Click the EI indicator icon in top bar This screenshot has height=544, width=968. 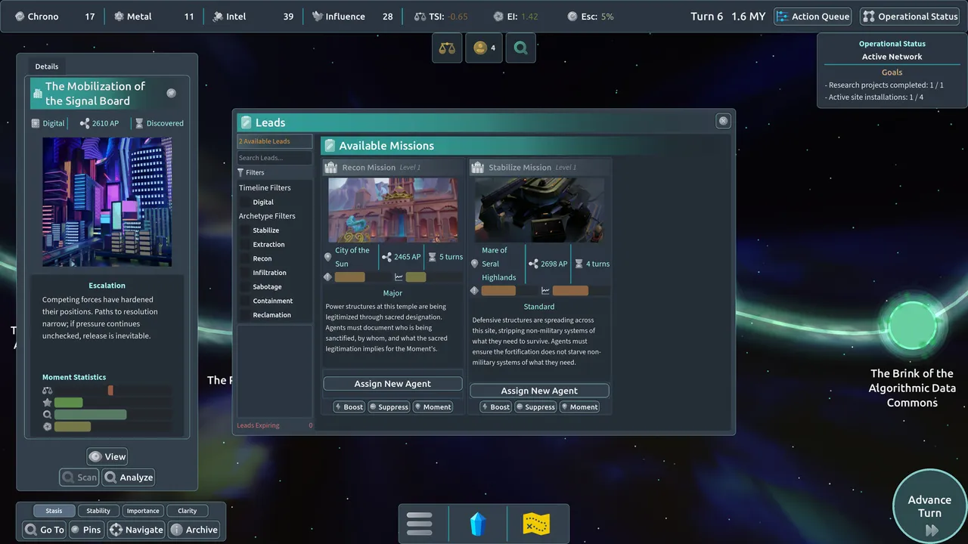(498, 17)
